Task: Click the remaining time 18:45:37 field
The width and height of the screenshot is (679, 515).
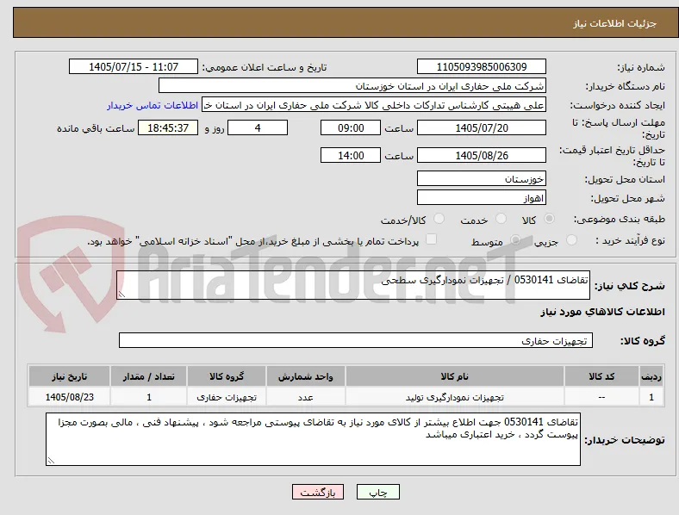Action: coord(168,128)
